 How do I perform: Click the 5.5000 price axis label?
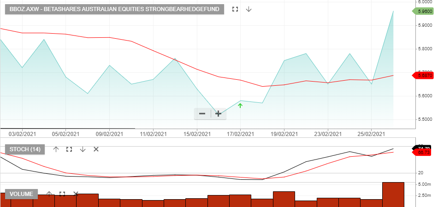click(426, 119)
